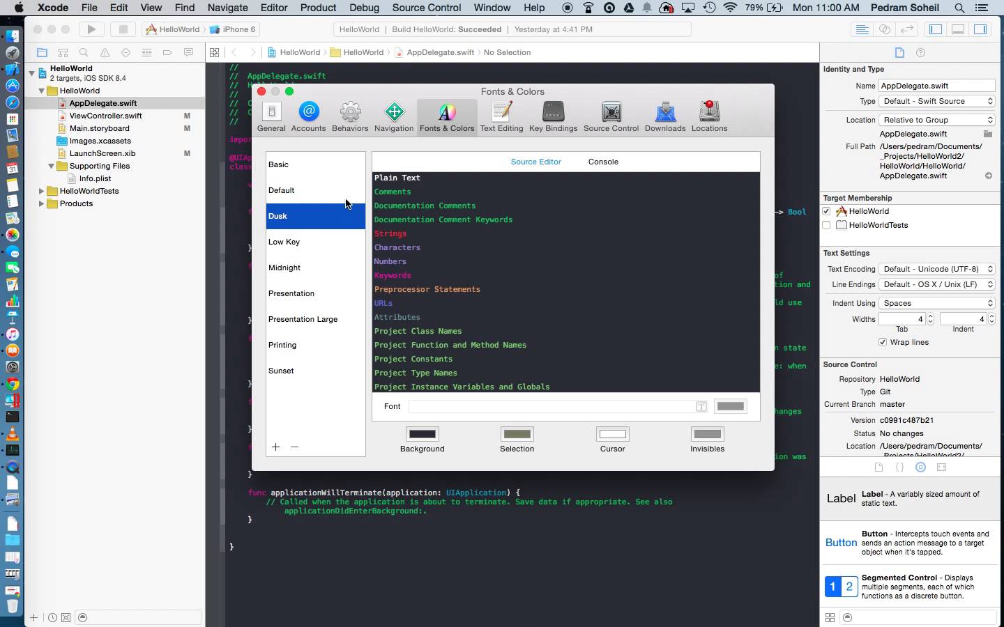
Task: Open the Location dropdown Relative to Group
Action: coord(936,120)
